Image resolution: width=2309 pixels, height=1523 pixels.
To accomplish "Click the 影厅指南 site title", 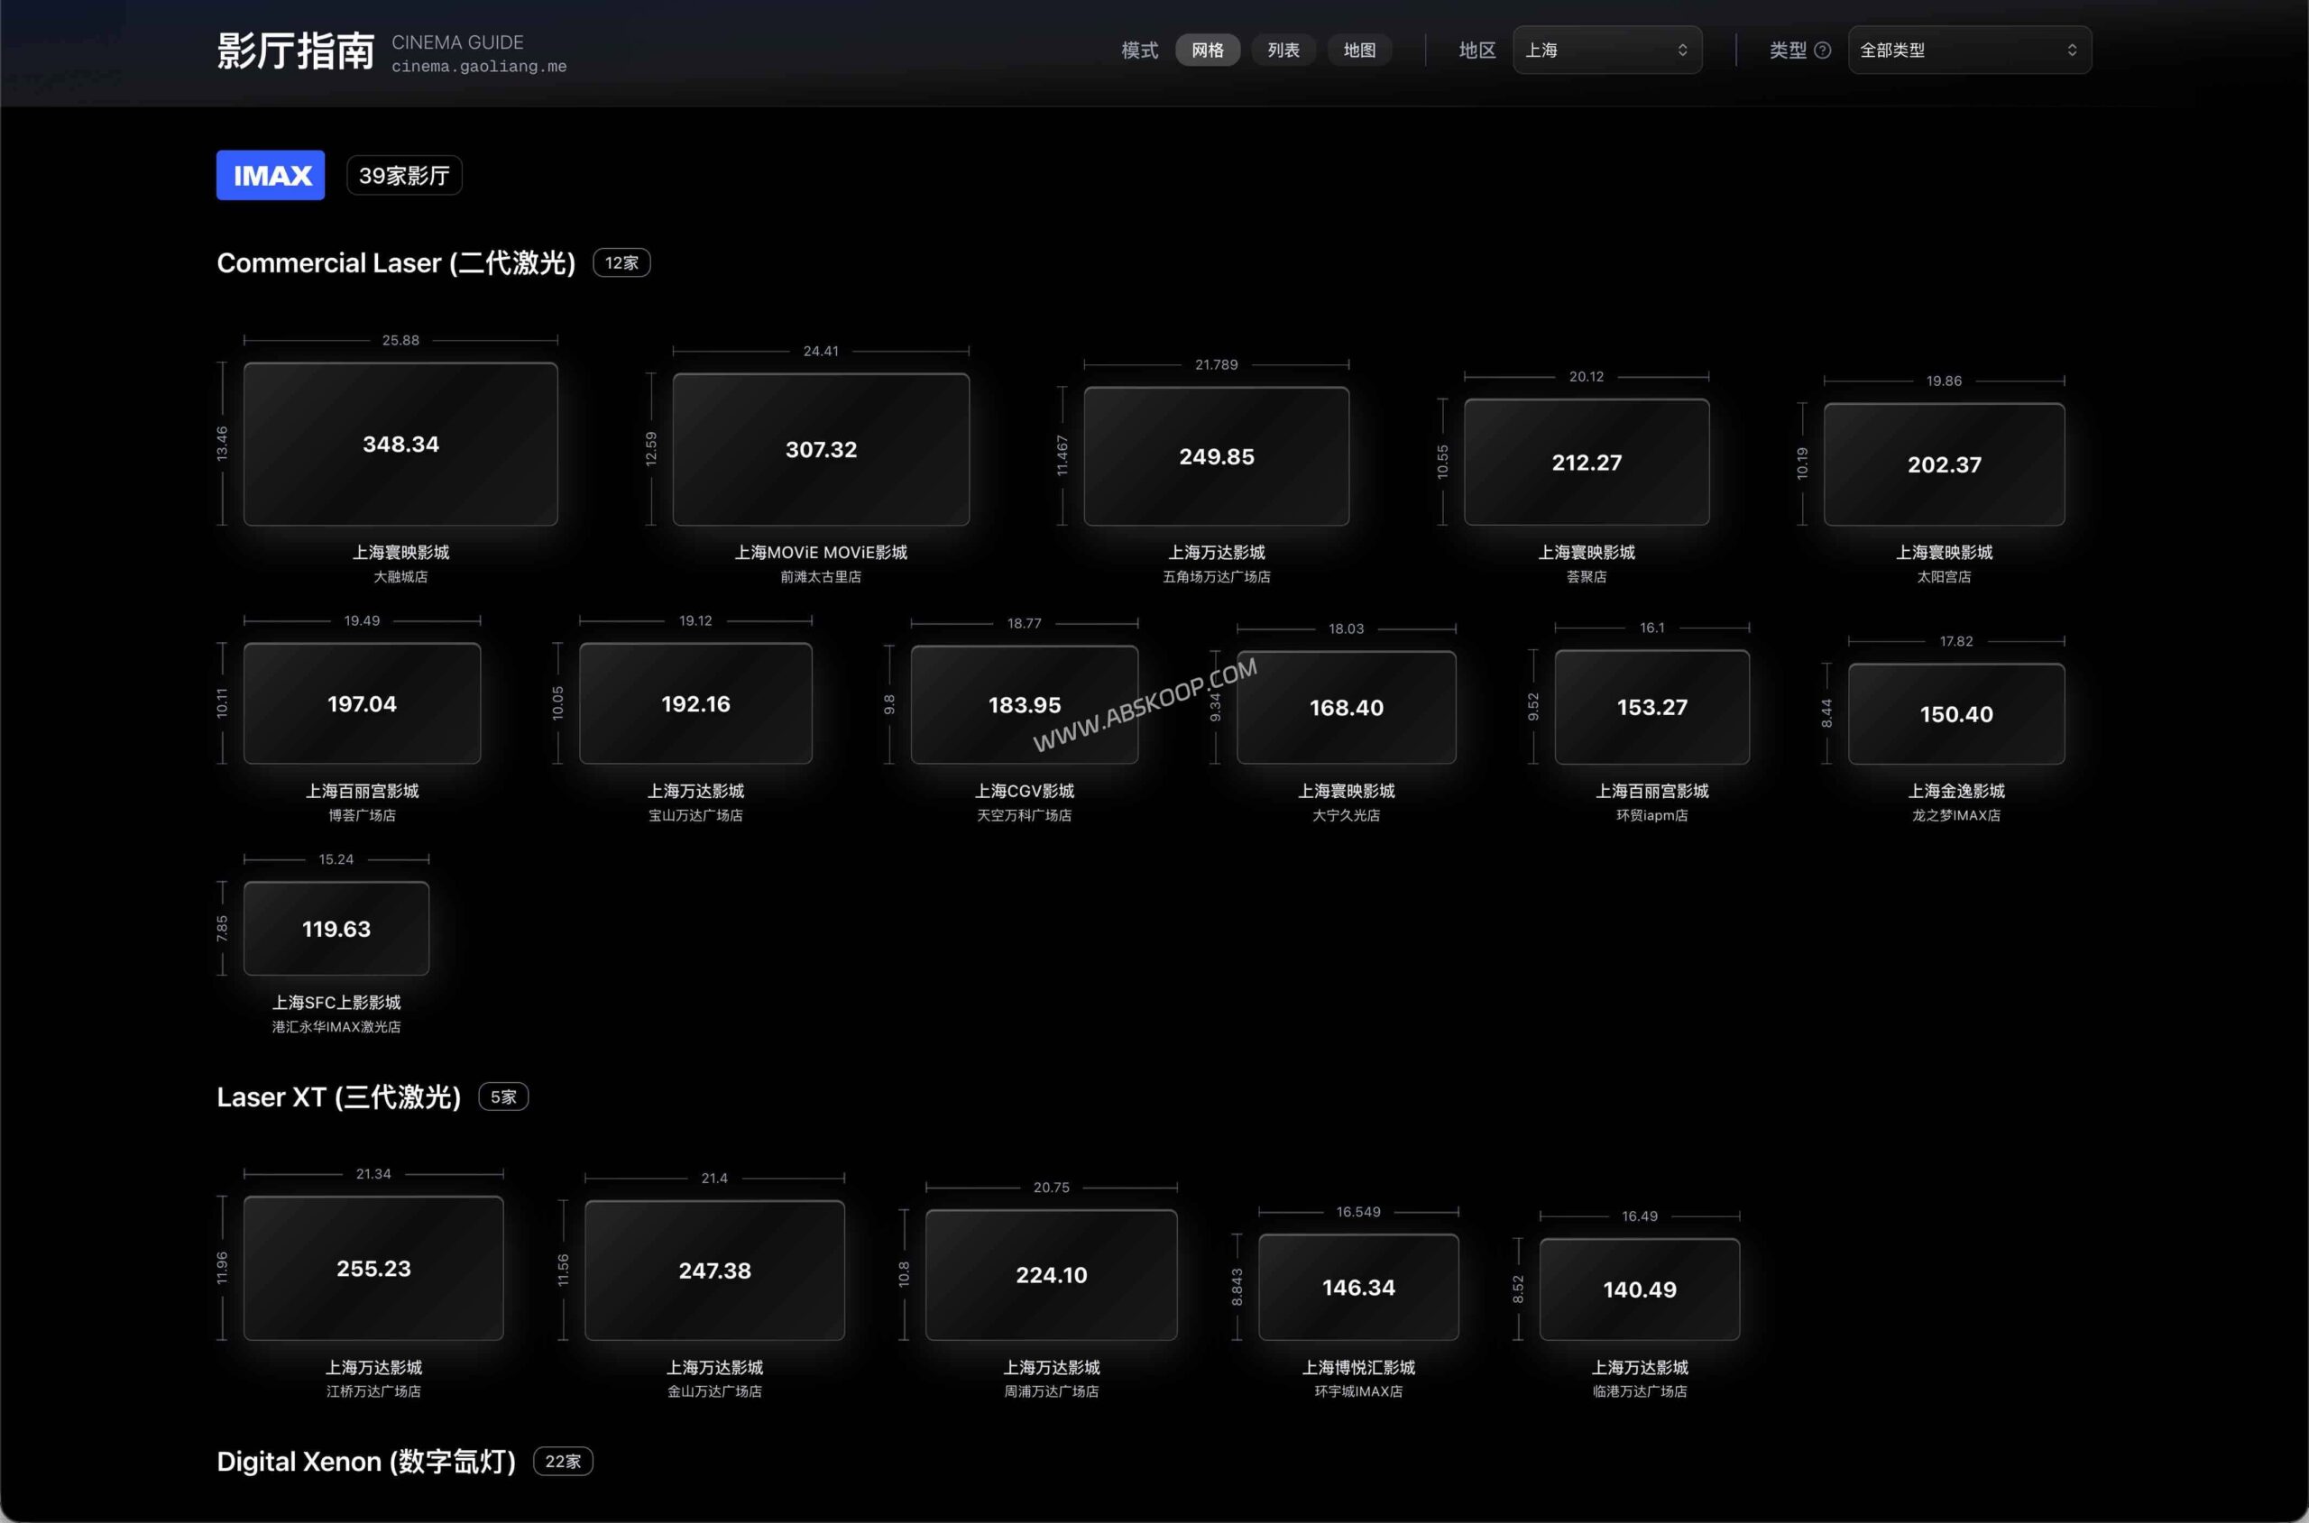I will (295, 50).
